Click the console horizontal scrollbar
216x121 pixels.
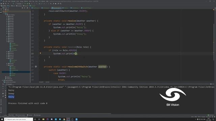(59, 114)
